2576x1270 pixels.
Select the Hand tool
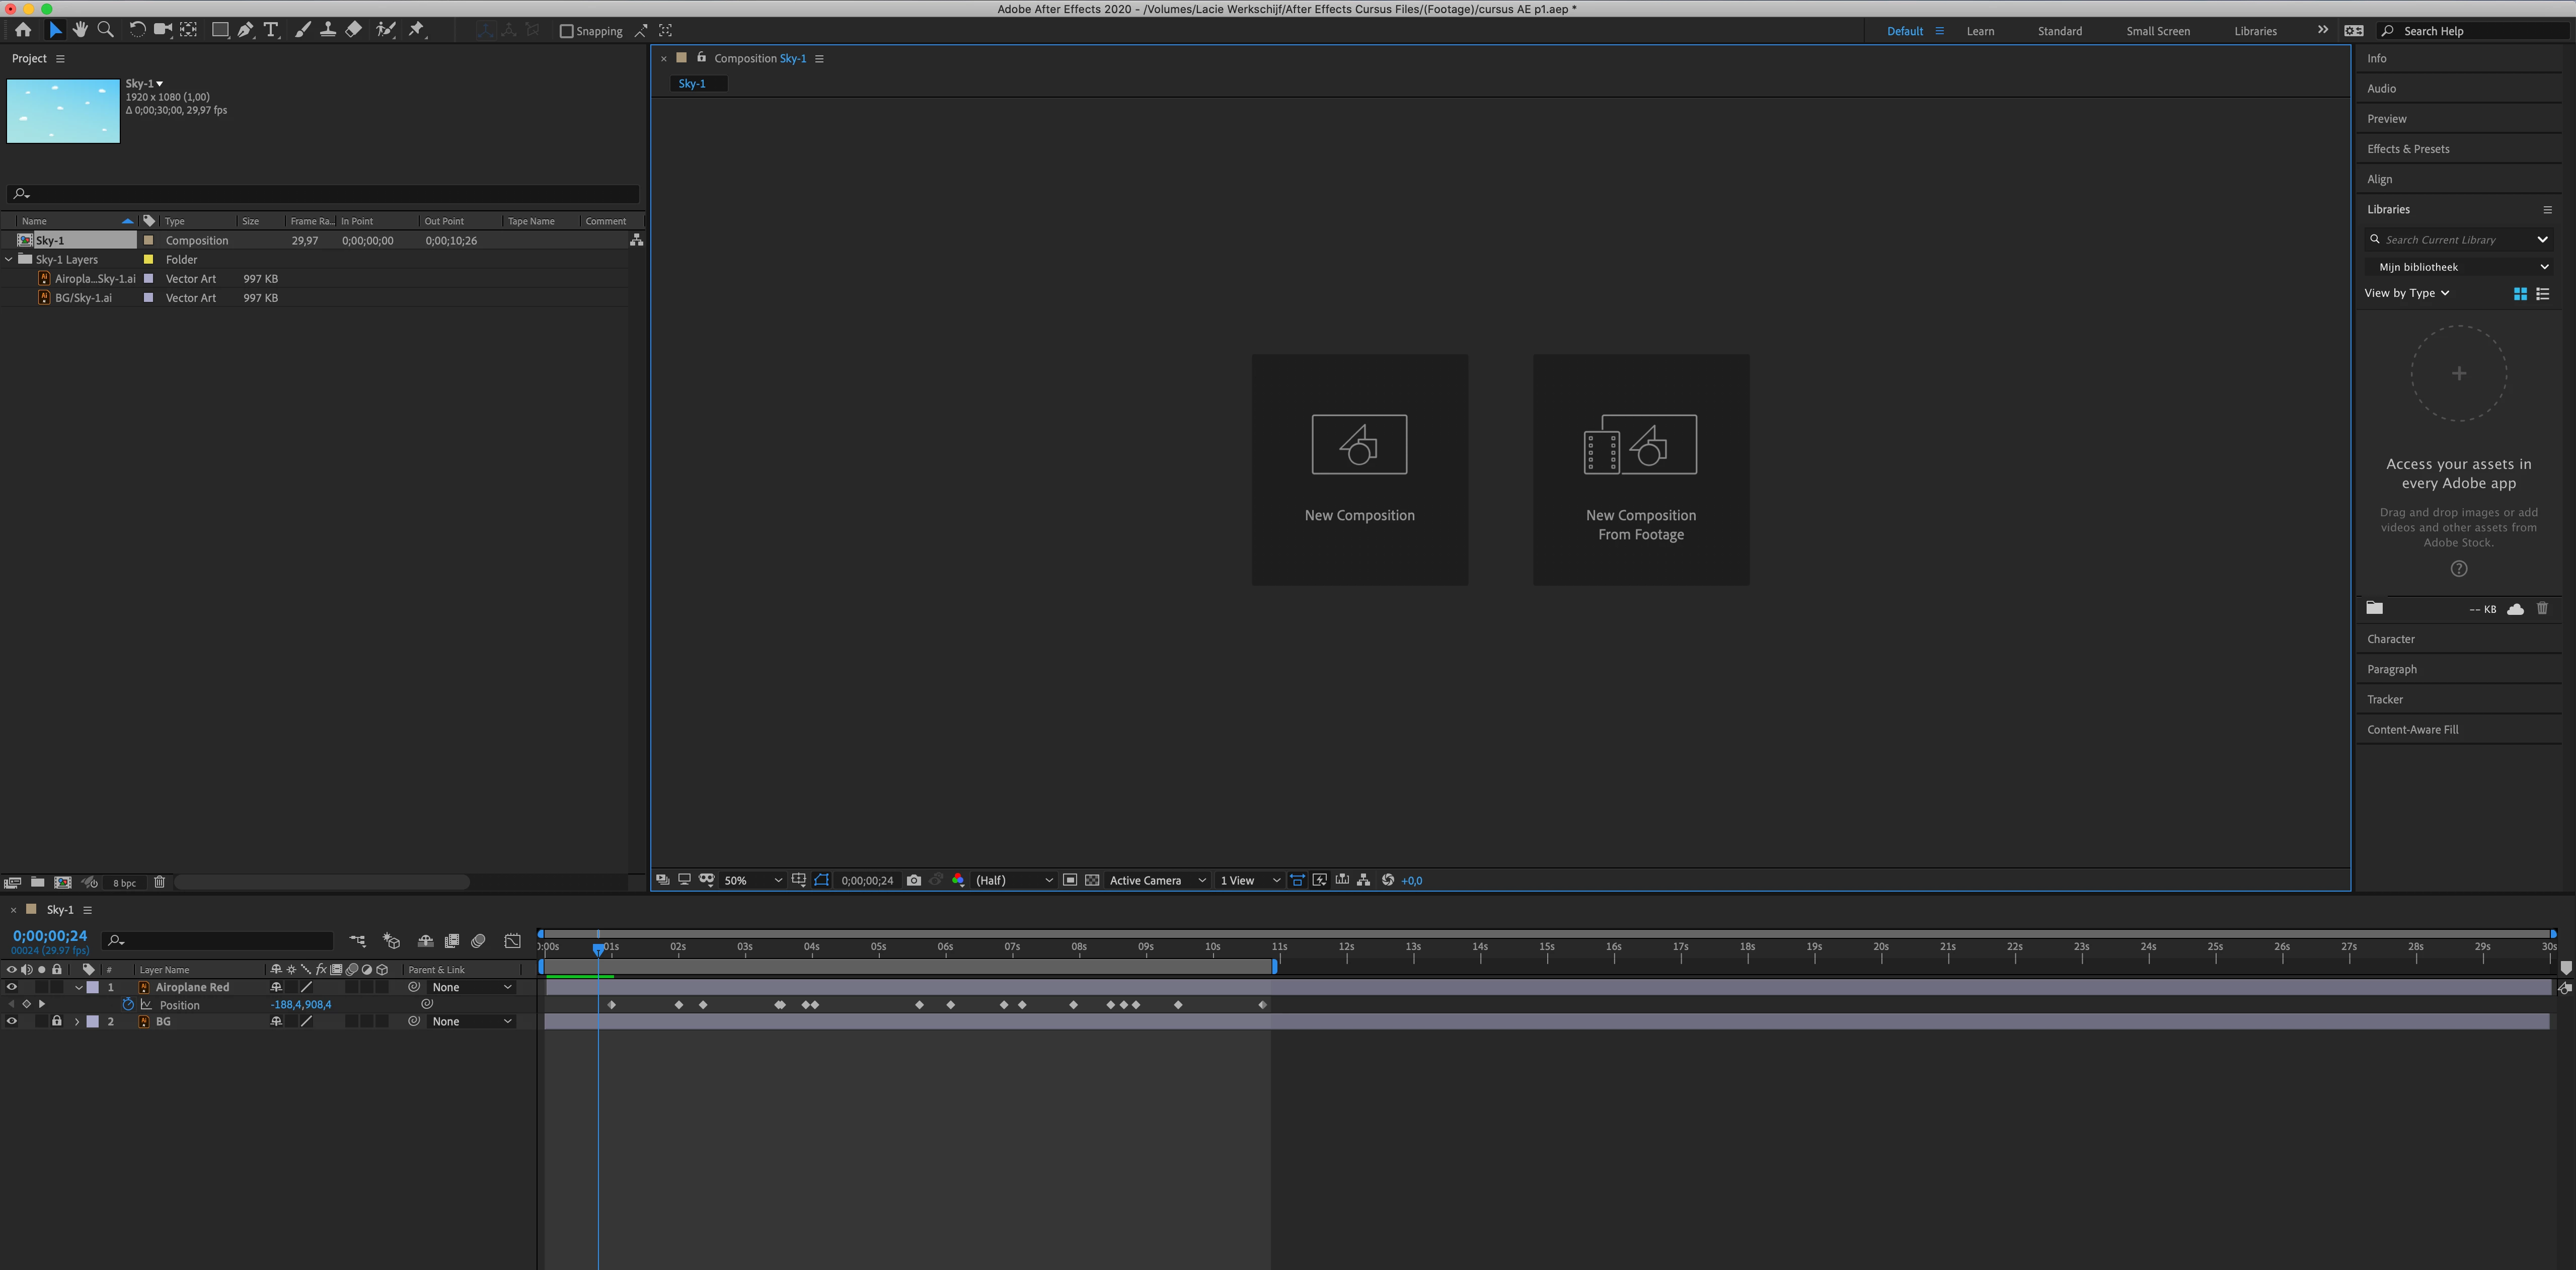coord(80,30)
